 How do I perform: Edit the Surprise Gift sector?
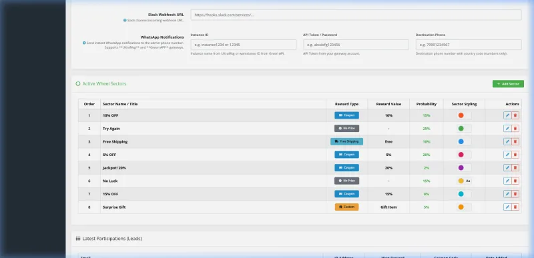click(507, 207)
